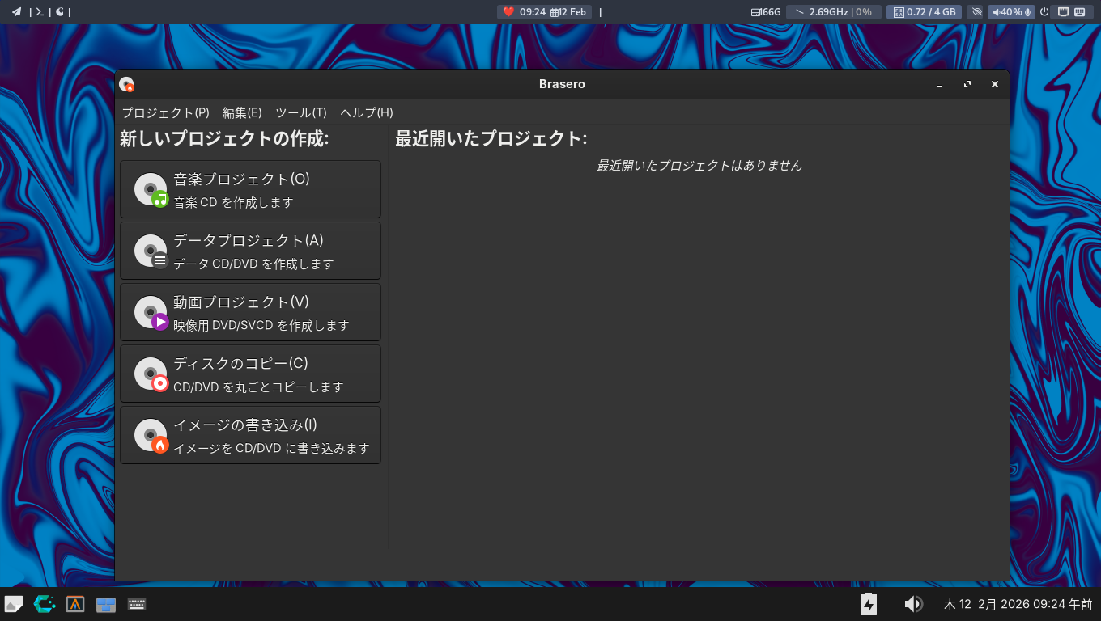Click the 09:24 time in top panel
Screen dimensions: 1101x621
coord(533,12)
